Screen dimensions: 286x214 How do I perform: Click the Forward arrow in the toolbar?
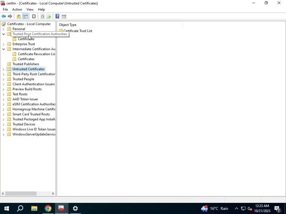10,16
